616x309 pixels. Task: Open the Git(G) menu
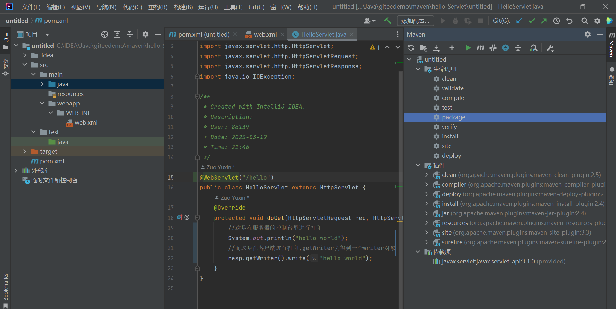pyautogui.click(x=256, y=7)
